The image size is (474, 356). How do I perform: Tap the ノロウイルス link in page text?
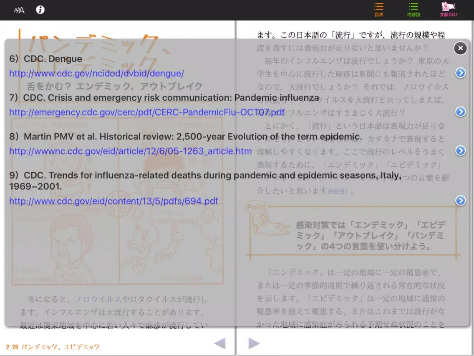click(x=98, y=299)
